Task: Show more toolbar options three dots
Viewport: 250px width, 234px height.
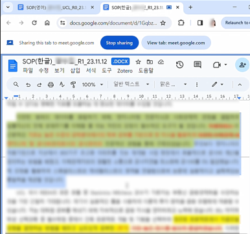Action: pos(197,85)
